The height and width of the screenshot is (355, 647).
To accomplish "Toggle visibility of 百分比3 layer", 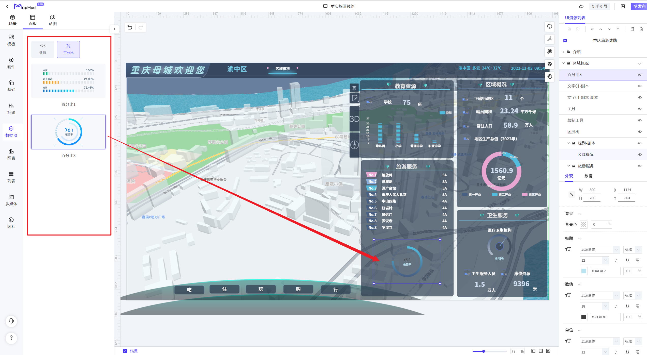I will [640, 75].
